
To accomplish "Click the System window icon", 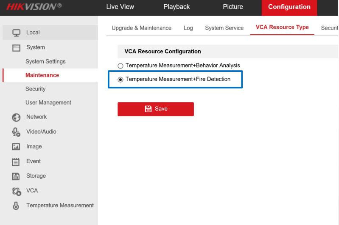I will point(16,48).
